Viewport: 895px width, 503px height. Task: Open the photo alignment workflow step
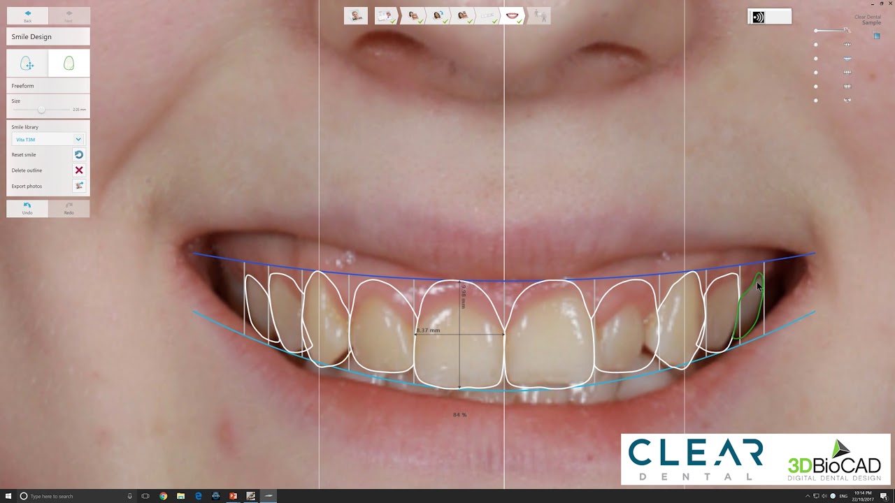[463, 15]
